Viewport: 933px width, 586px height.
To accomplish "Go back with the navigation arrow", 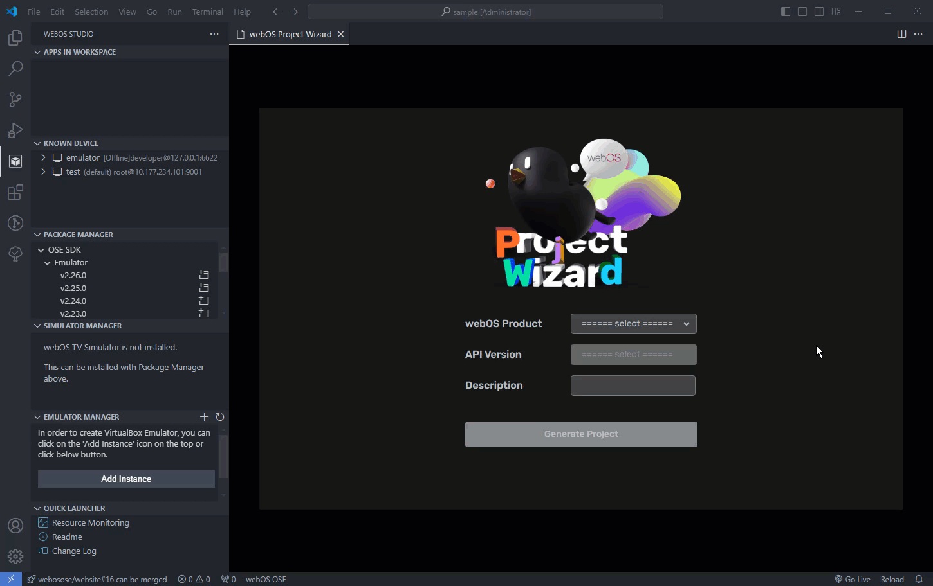I will [x=277, y=12].
